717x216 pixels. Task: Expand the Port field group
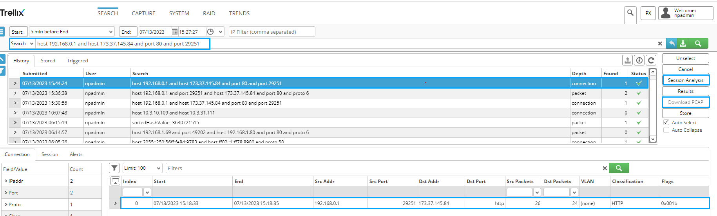click(x=6, y=193)
